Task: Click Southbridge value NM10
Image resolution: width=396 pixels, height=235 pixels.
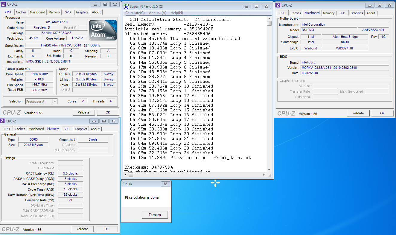Action: tap(345, 42)
